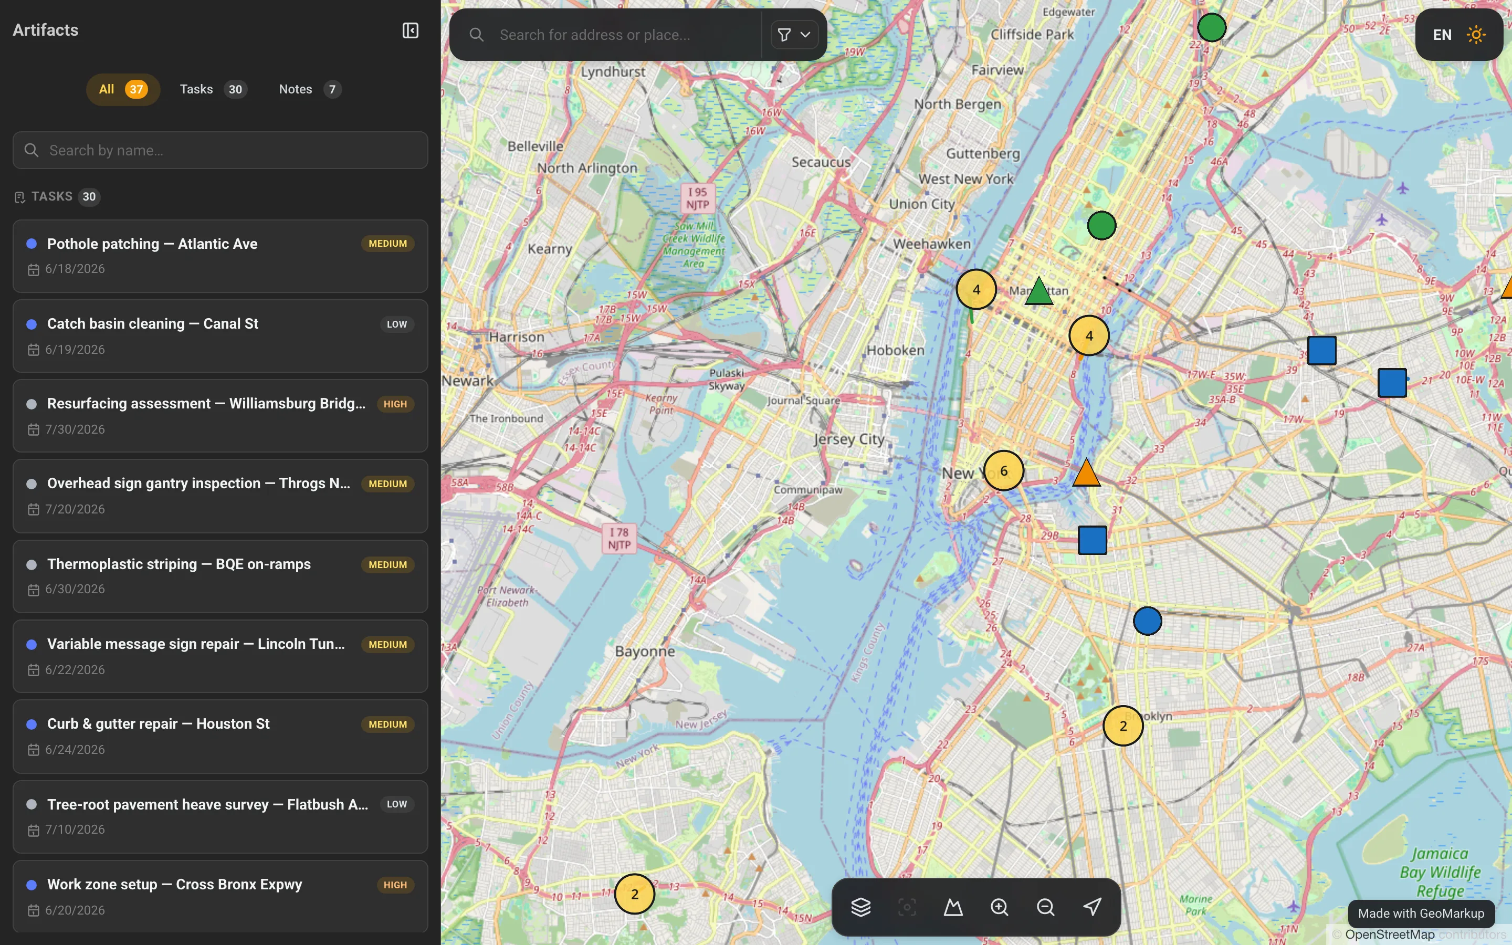Click the cluster of 6 near New York

pos(1003,470)
